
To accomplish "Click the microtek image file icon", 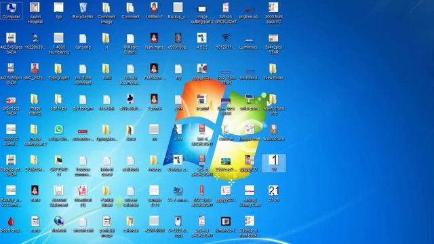I will (x=250, y=74).
